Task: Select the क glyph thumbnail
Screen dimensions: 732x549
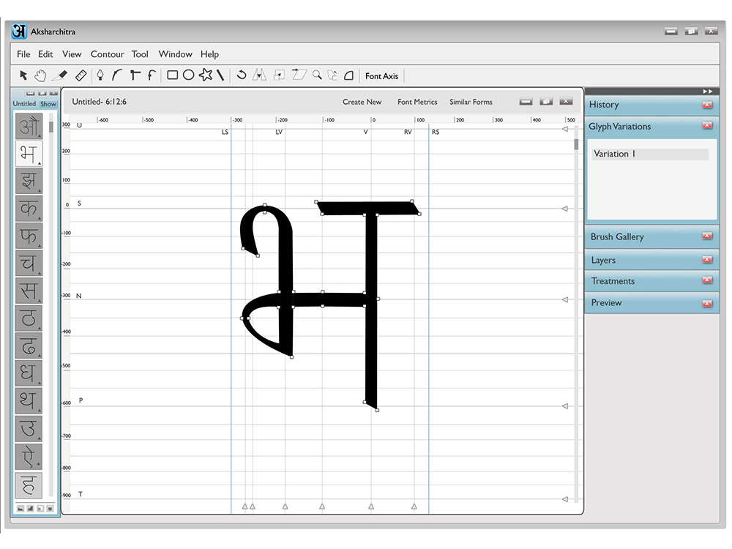Action: (29, 208)
